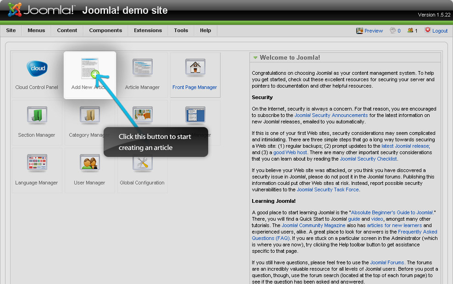453x284 pixels.
Task: Open the Menus menu
Action: [x=36, y=30]
